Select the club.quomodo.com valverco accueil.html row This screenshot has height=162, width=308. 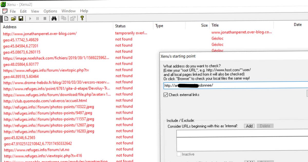tap(45, 101)
